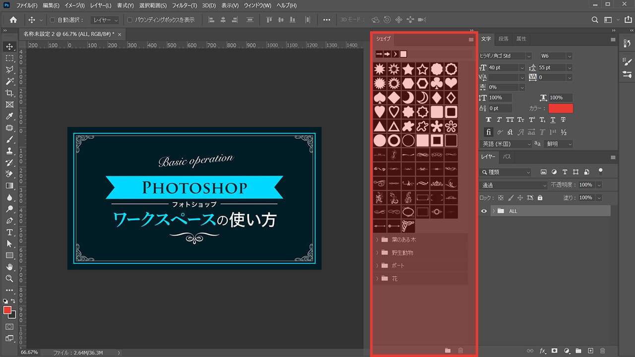Add a layer style with the fx icon
This screenshot has height=357, width=635.
point(543,351)
